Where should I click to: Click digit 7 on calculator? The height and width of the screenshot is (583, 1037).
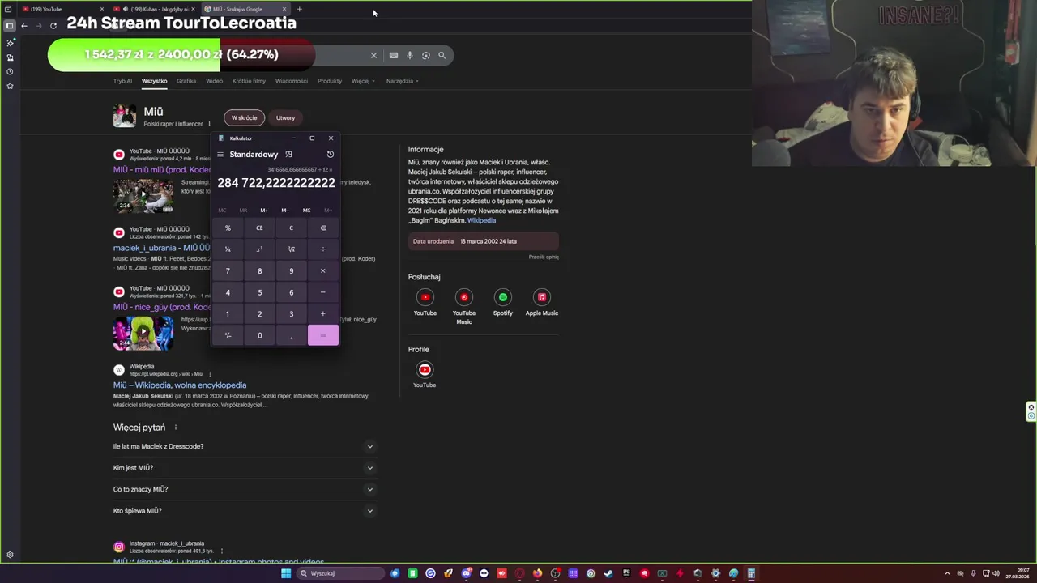[x=228, y=270]
